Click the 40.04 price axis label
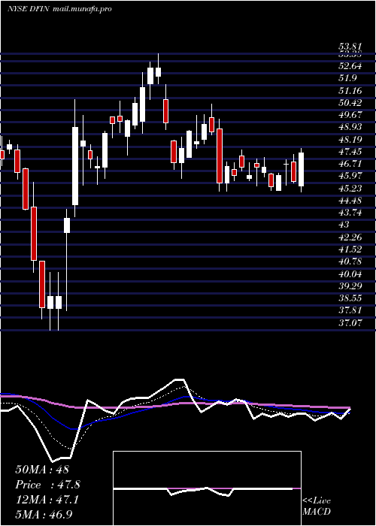 point(350,274)
